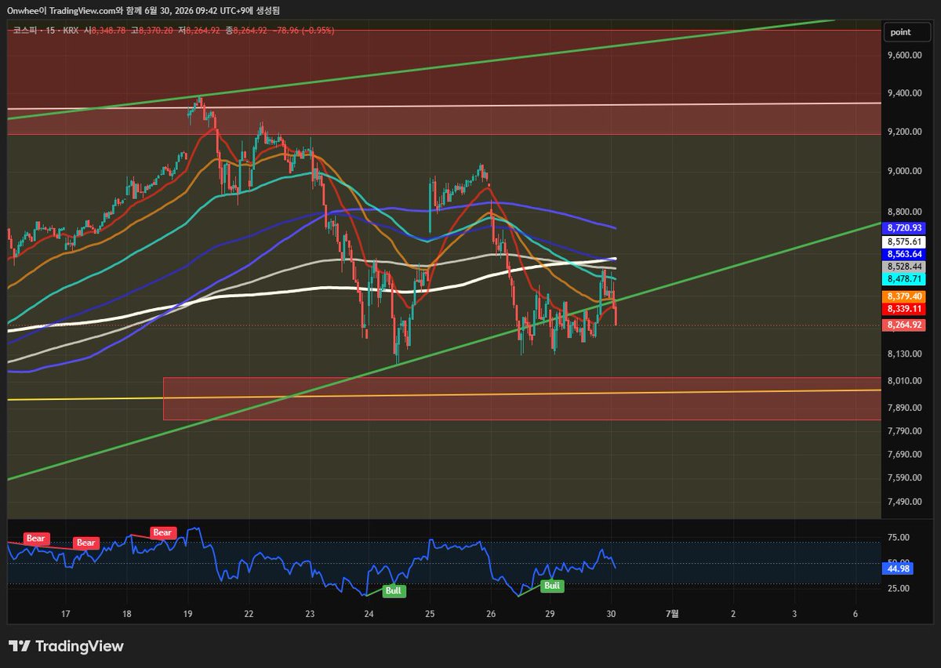Click the RSI scale label 75.00
The image size is (941, 668).
[899, 538]
